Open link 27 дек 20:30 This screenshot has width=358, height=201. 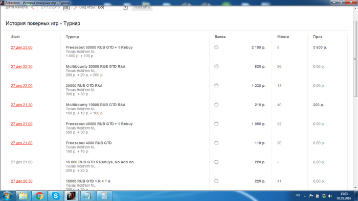pos(21,181)
